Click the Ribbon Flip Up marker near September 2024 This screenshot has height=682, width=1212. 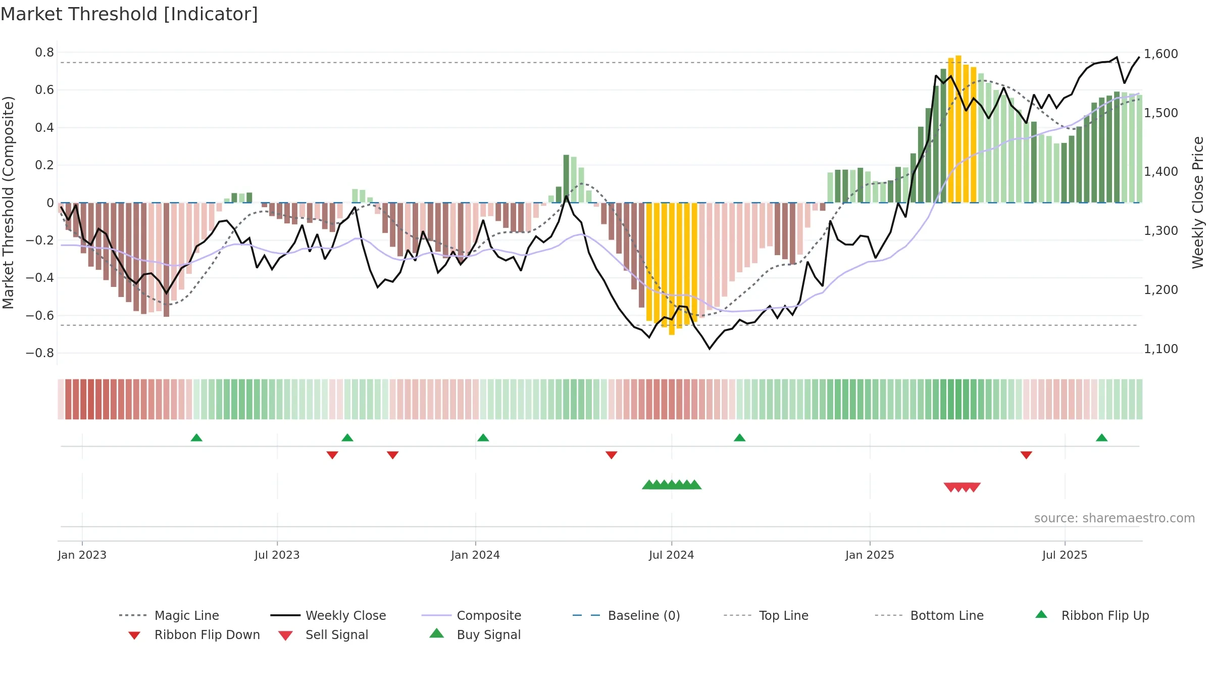tap(740, 437)
